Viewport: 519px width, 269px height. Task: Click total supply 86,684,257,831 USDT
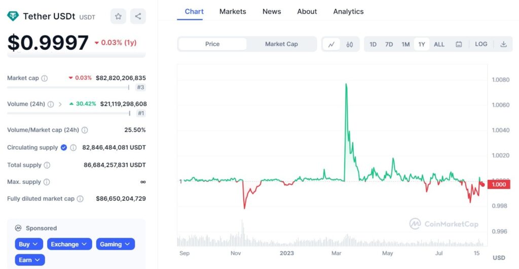[115, 165]
